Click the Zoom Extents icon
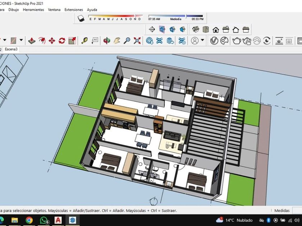This screenshot has height=226, width=302. click(137, 41)
